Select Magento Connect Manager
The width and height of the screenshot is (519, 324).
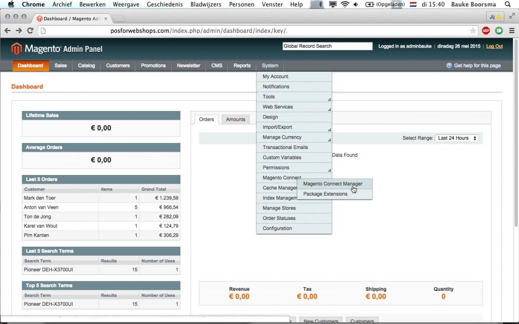(335, 184)
